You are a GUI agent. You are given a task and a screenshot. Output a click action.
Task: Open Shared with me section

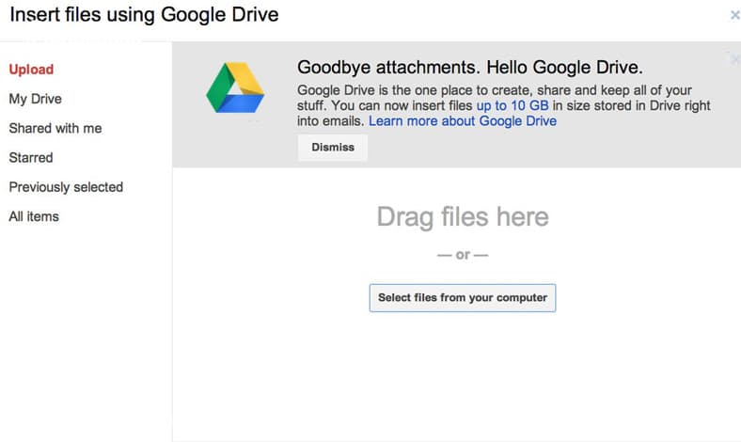[x=55, y=128]
